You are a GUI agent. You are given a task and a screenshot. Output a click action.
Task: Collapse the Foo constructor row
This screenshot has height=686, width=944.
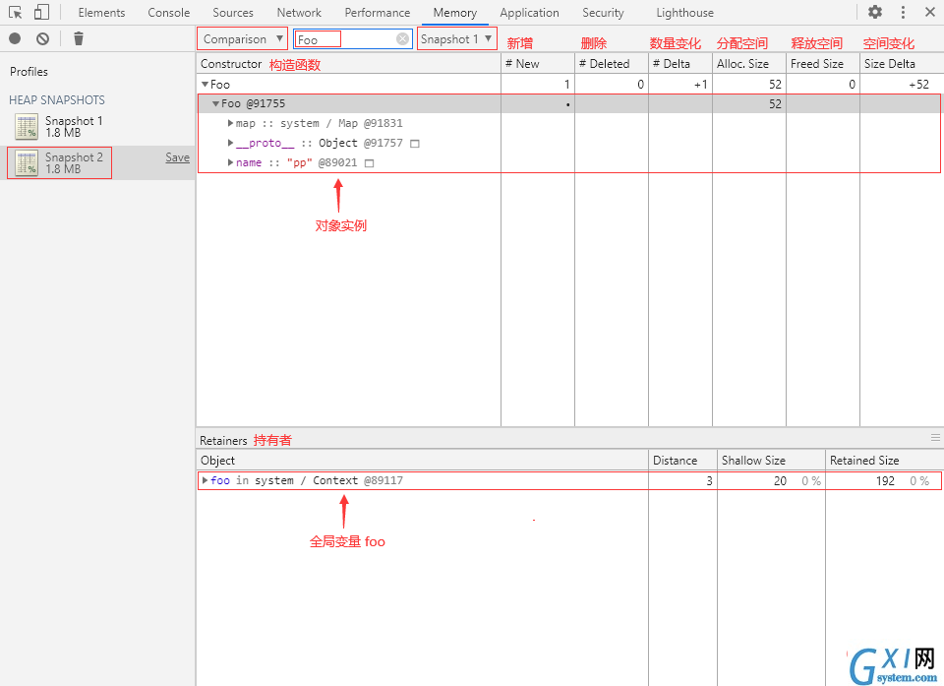pos(206,85)
